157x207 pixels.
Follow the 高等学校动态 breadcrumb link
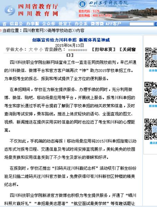coord(60,30)
